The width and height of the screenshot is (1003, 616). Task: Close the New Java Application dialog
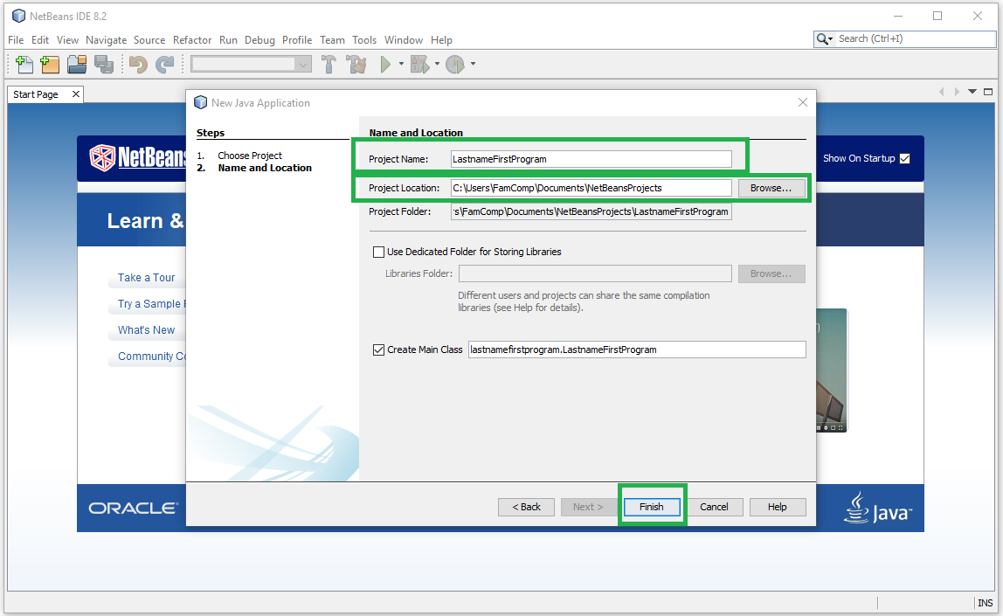point(803,102)
